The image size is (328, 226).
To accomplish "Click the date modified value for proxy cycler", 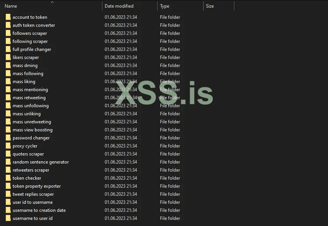I will click(121, 146).
